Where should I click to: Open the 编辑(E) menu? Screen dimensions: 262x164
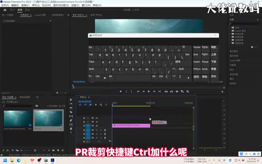[x=15, y=5]
